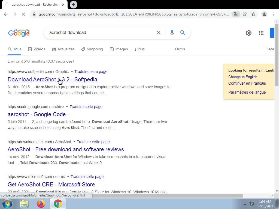
Task: Switch to Shopping results tab
Action: 92,49
